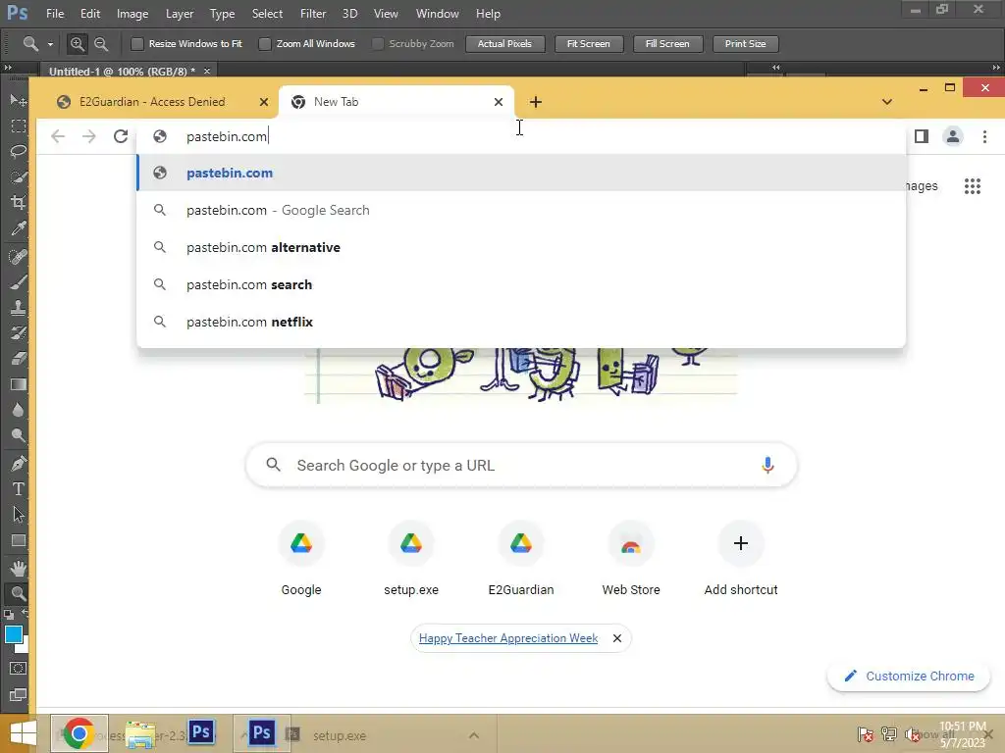Expand Chrome's tab search chevron
This screenshot has height=753, width=1005.
(x=887, y=102)
